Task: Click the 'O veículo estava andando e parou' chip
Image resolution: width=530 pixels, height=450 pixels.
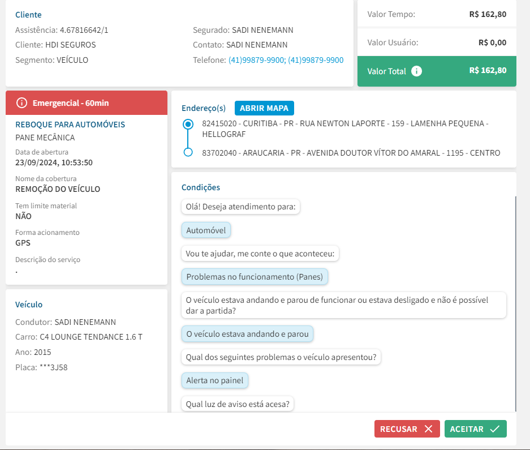Action: [247, 334]
